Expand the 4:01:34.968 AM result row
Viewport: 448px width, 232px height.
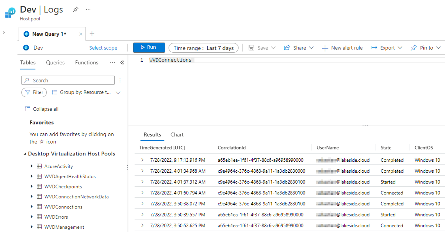[142, 171]
